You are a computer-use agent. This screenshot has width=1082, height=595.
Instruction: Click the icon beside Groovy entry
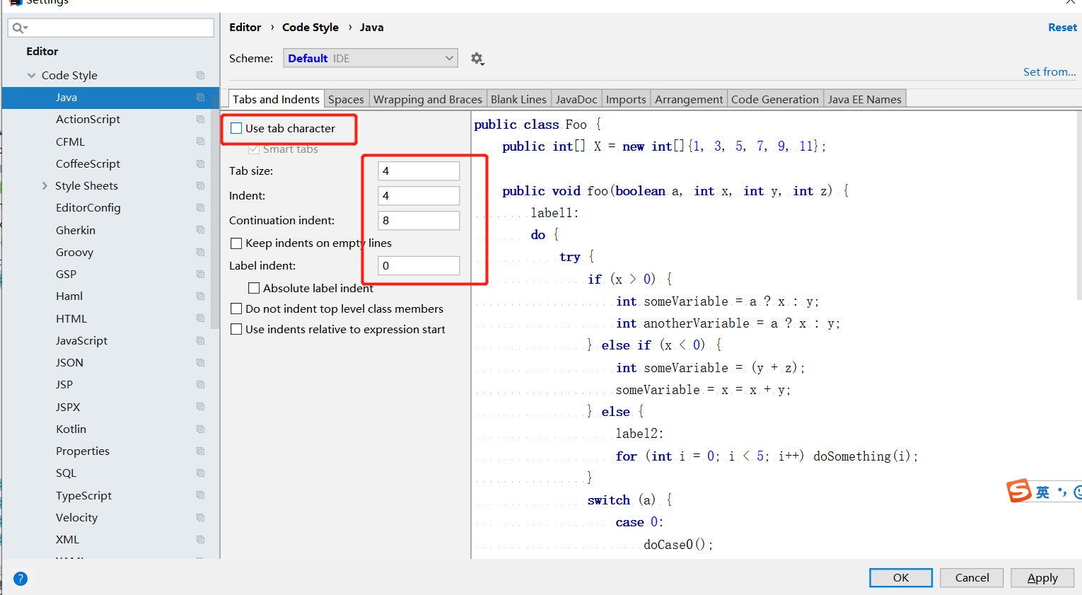[200, 253]
